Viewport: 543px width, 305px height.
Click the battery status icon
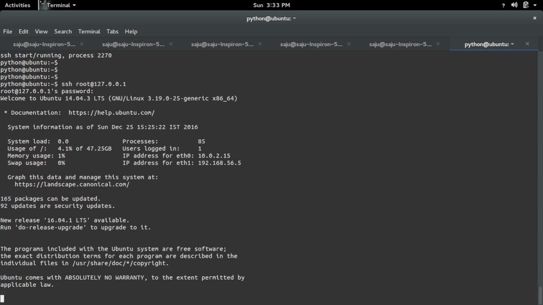coord(526,5)
